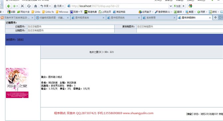
Task: Click the red www.shuangyulin.com footer text
Action: 138,113
